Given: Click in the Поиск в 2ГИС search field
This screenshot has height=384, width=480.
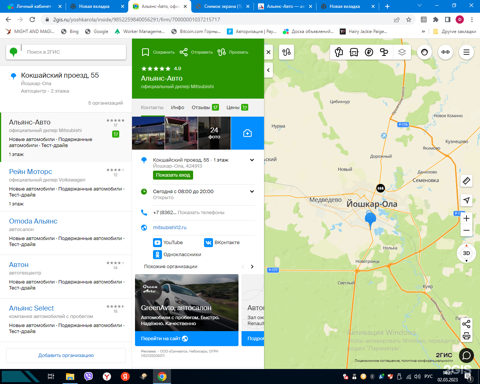Looking at the screenshot, I should [x=66, y=52].
